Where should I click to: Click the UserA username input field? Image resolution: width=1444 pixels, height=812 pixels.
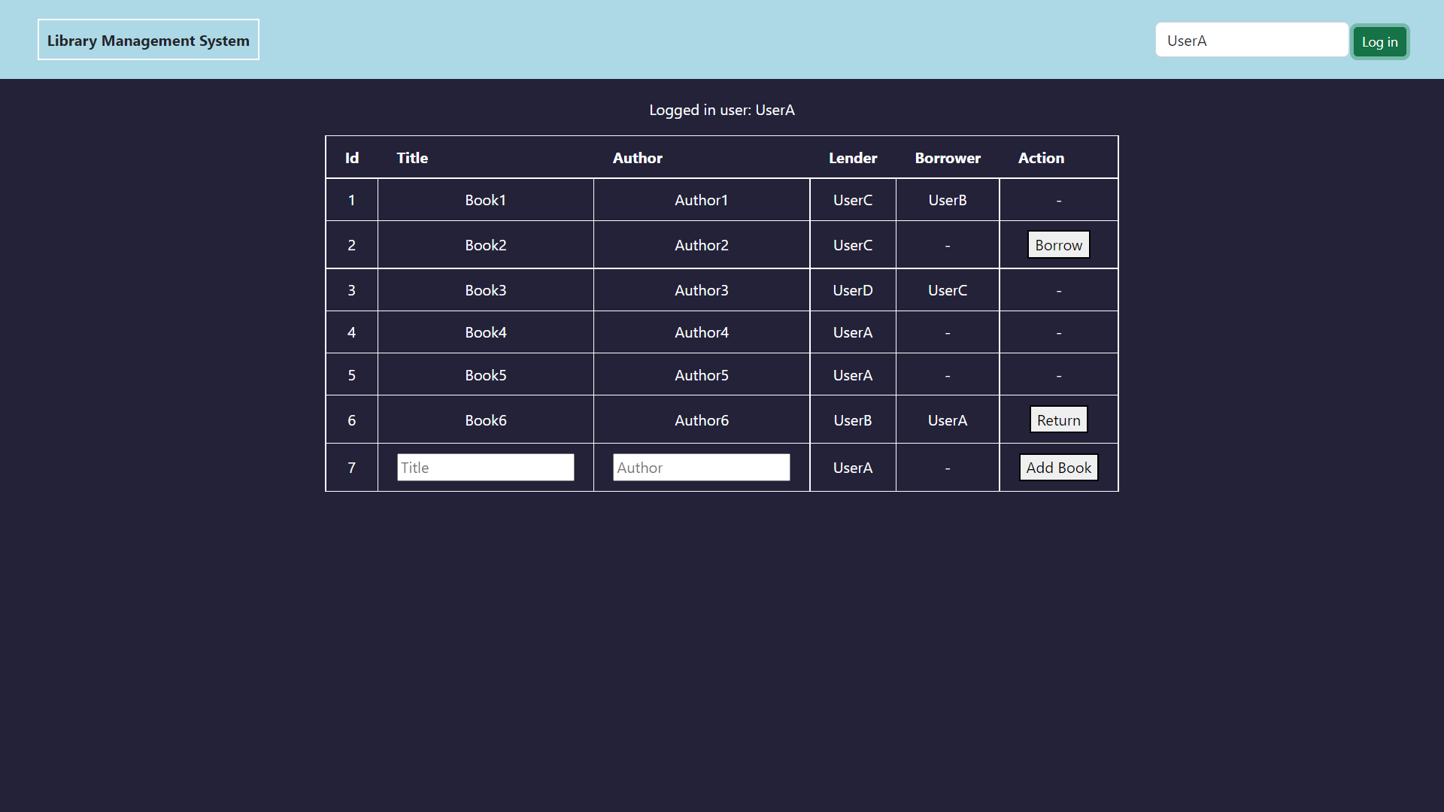pyautogui.click(x=1251, y=41)
